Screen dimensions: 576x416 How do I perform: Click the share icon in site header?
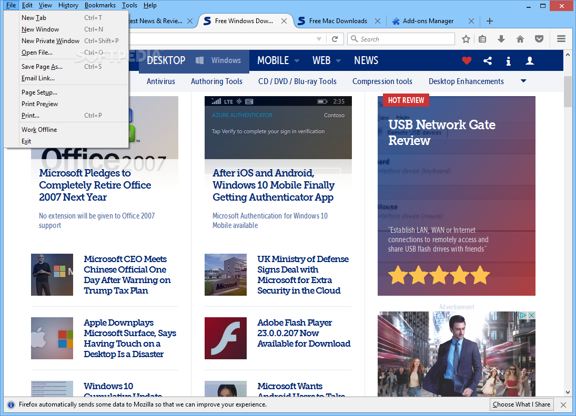488,60
